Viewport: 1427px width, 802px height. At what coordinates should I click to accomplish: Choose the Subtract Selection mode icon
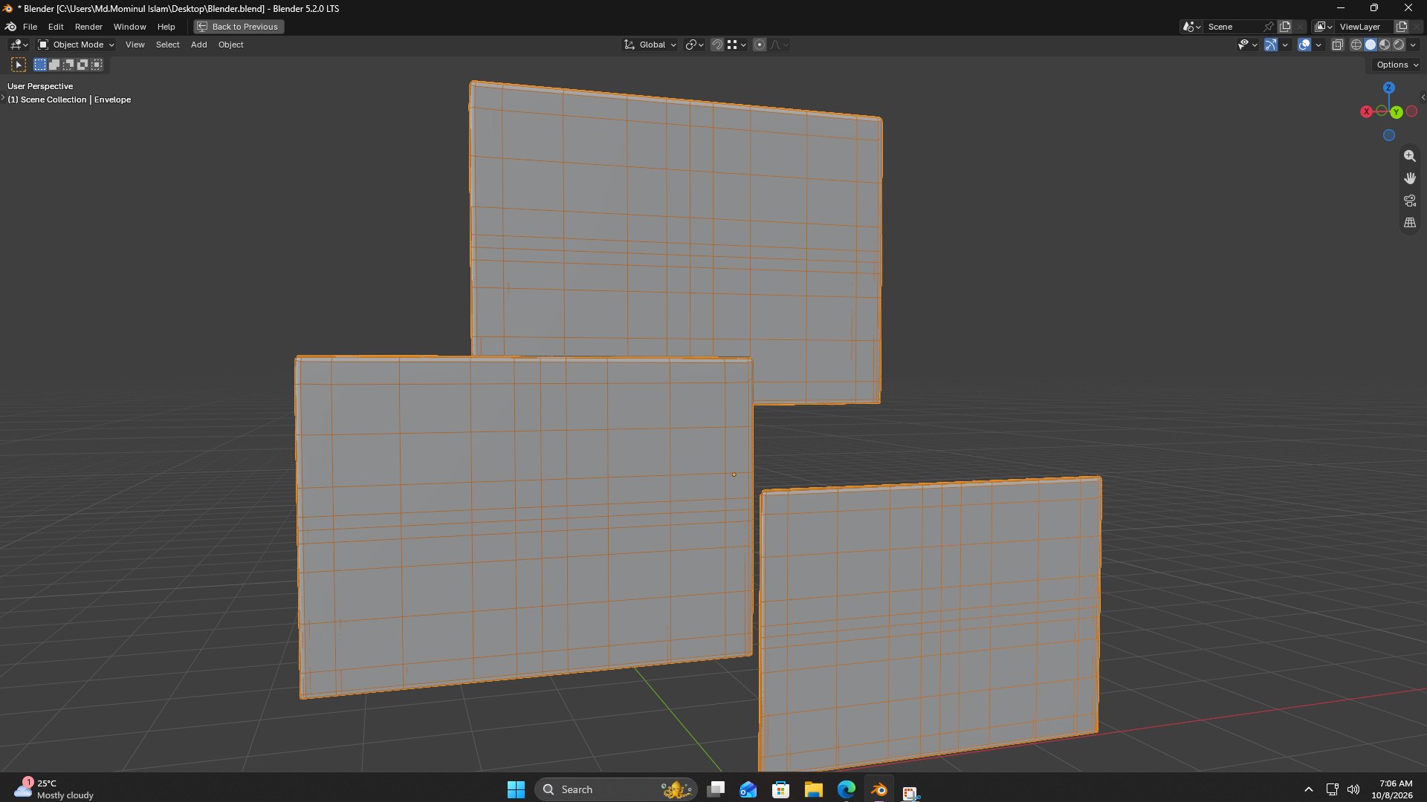[x=68, y=65]
